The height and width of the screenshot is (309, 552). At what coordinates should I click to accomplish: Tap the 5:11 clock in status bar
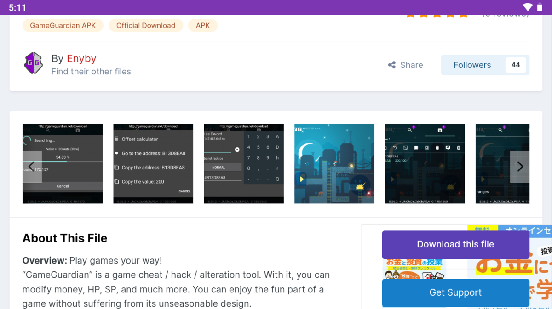click(17, 8)
